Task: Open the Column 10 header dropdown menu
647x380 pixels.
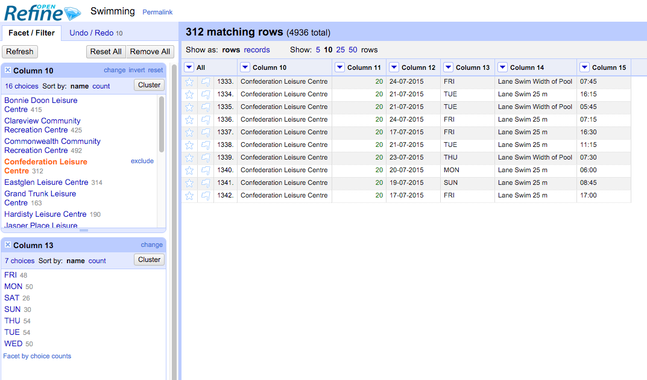Action: click(x=245, y=67)
